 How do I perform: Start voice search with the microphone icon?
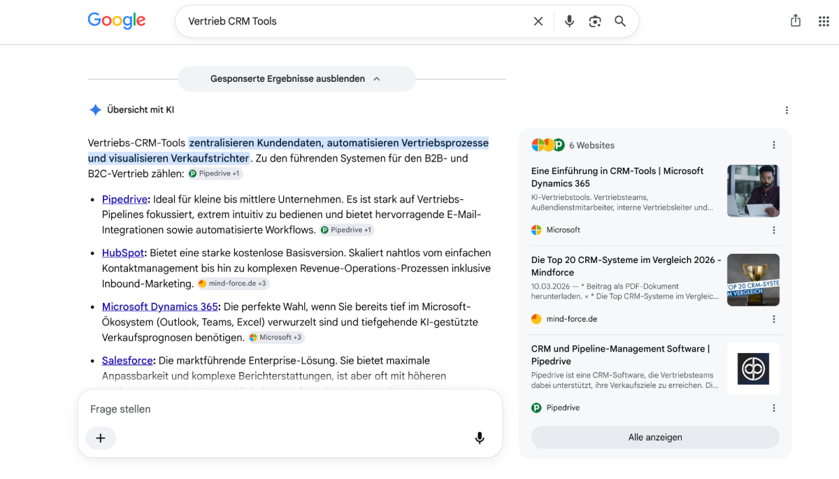(x=569, y=22)
